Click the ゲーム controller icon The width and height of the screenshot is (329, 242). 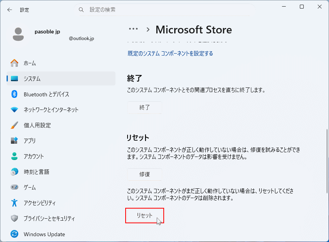(x=14, y=187)
